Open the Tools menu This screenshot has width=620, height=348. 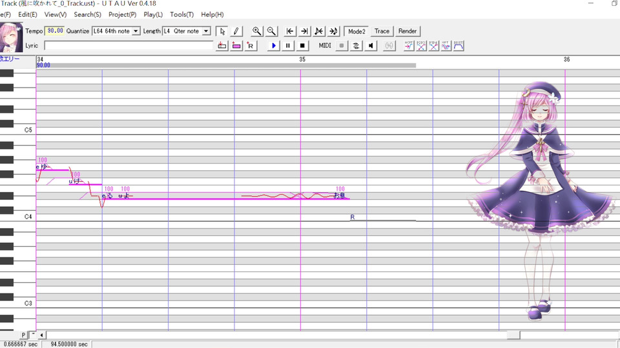coord(182,15)
